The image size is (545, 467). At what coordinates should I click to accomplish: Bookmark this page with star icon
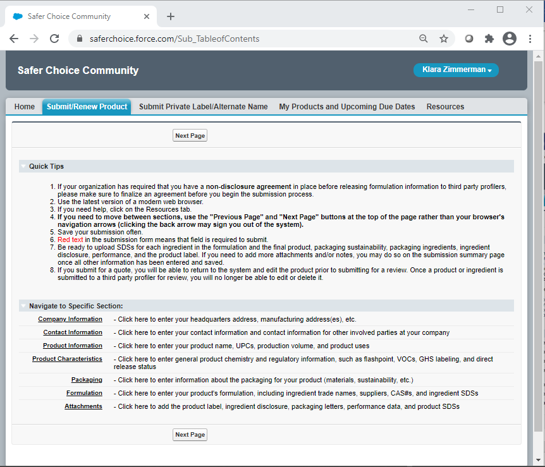pyautogui.click(x=444, y=39)
